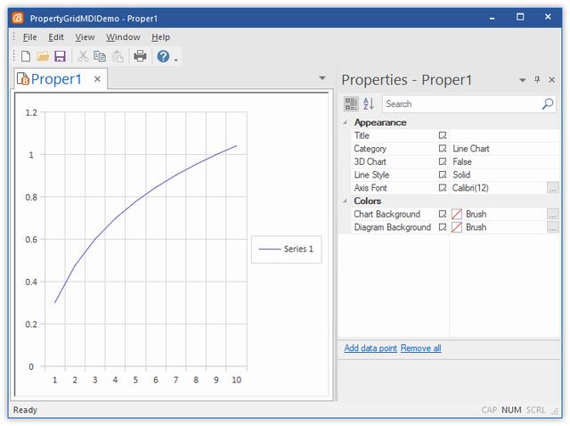Click the SCRL indicator in status bar
The image size is (570, 426).
pos(535,410)
